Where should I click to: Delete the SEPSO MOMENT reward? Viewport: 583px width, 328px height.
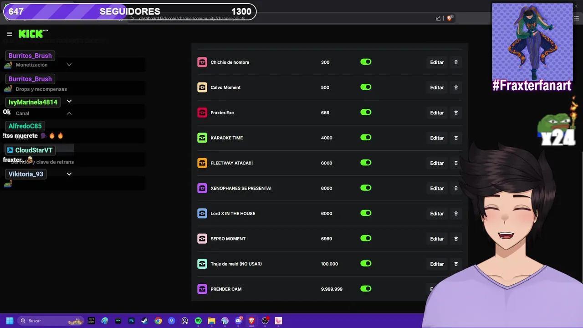click(x=456, y=239)
